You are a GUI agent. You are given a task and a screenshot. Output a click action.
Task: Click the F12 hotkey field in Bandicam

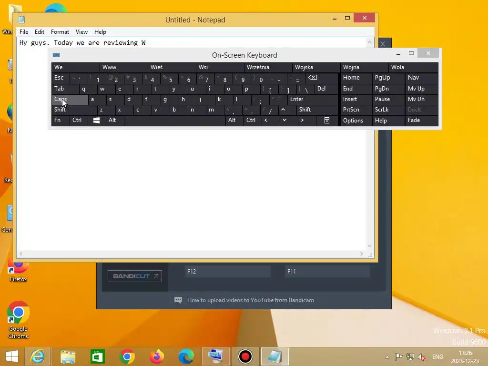click(x=227, y=272)
